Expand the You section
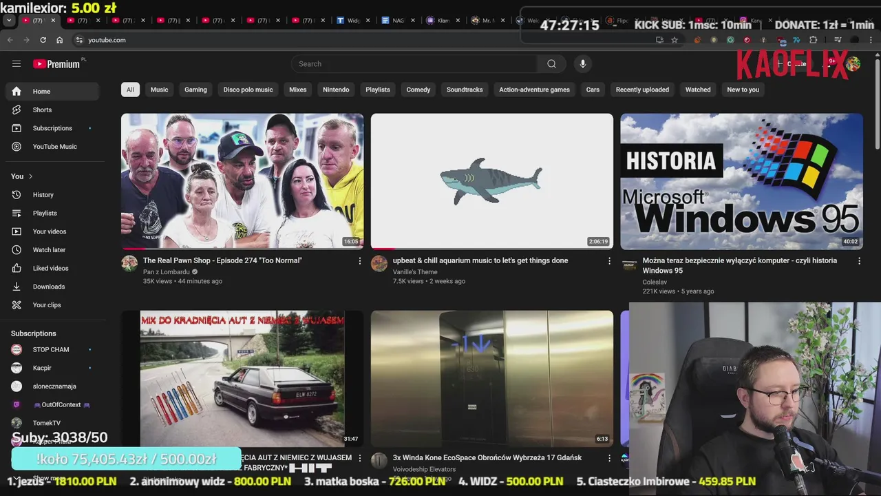Viewport: 881px width, 496px height. pos(22,176)
